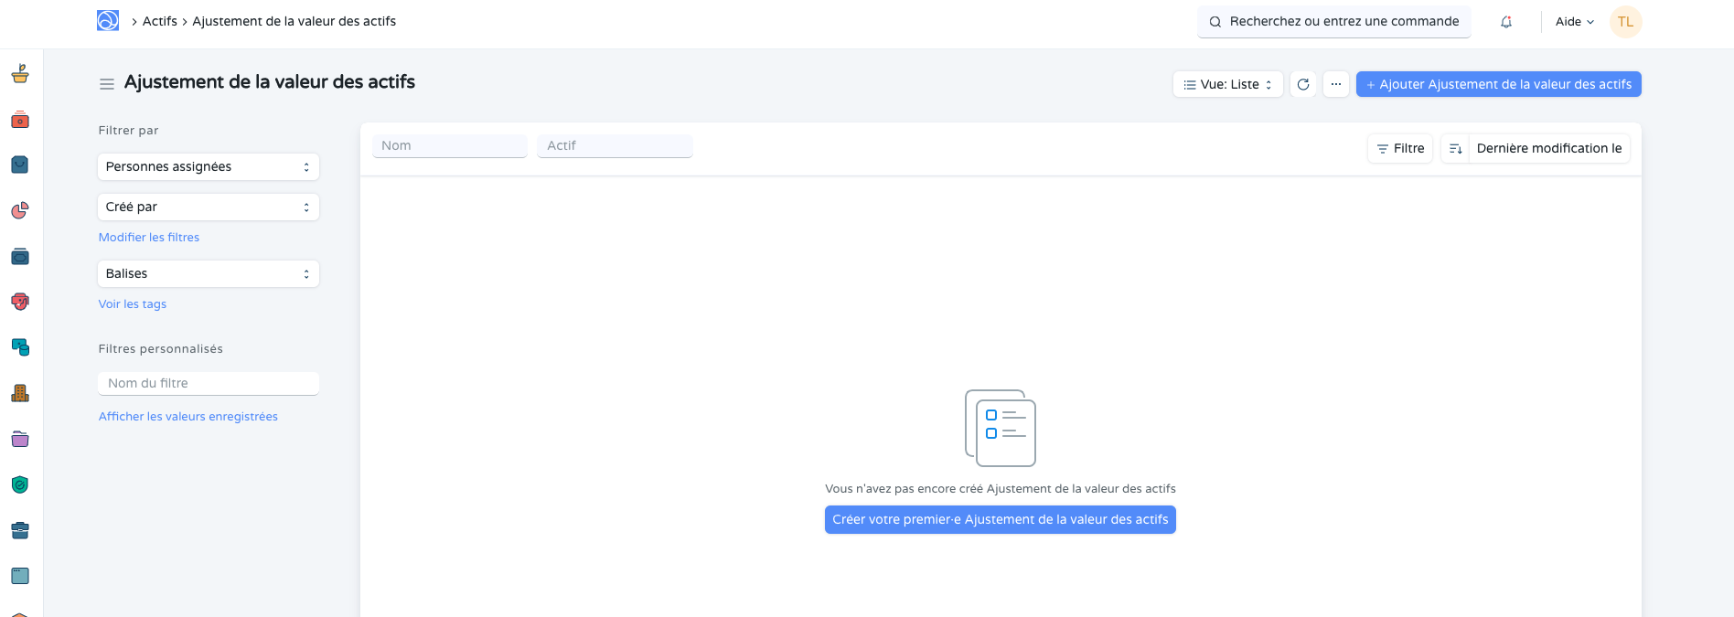Image resolution: width=1734 pixels, height=617 pixels.
Task: Go to Actifs in the breadcrumb
Action: [160, 21]
